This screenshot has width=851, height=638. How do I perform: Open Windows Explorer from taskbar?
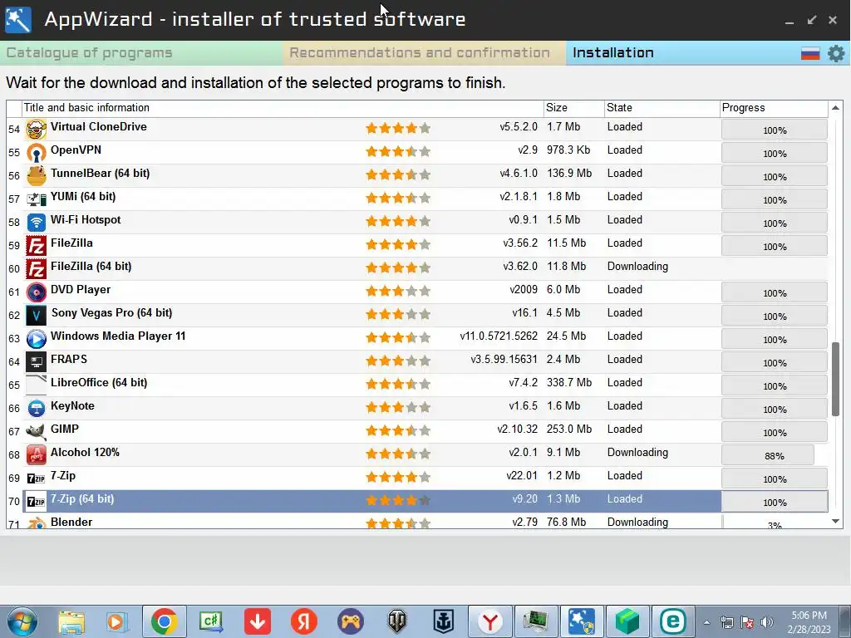coord(71,621)
